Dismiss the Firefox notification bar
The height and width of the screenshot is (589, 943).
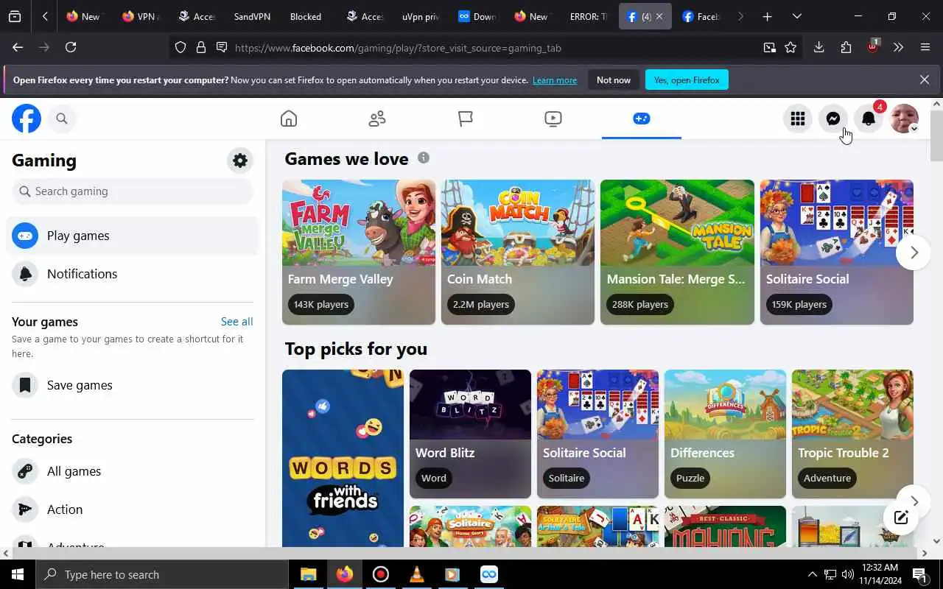click(925, 80)
